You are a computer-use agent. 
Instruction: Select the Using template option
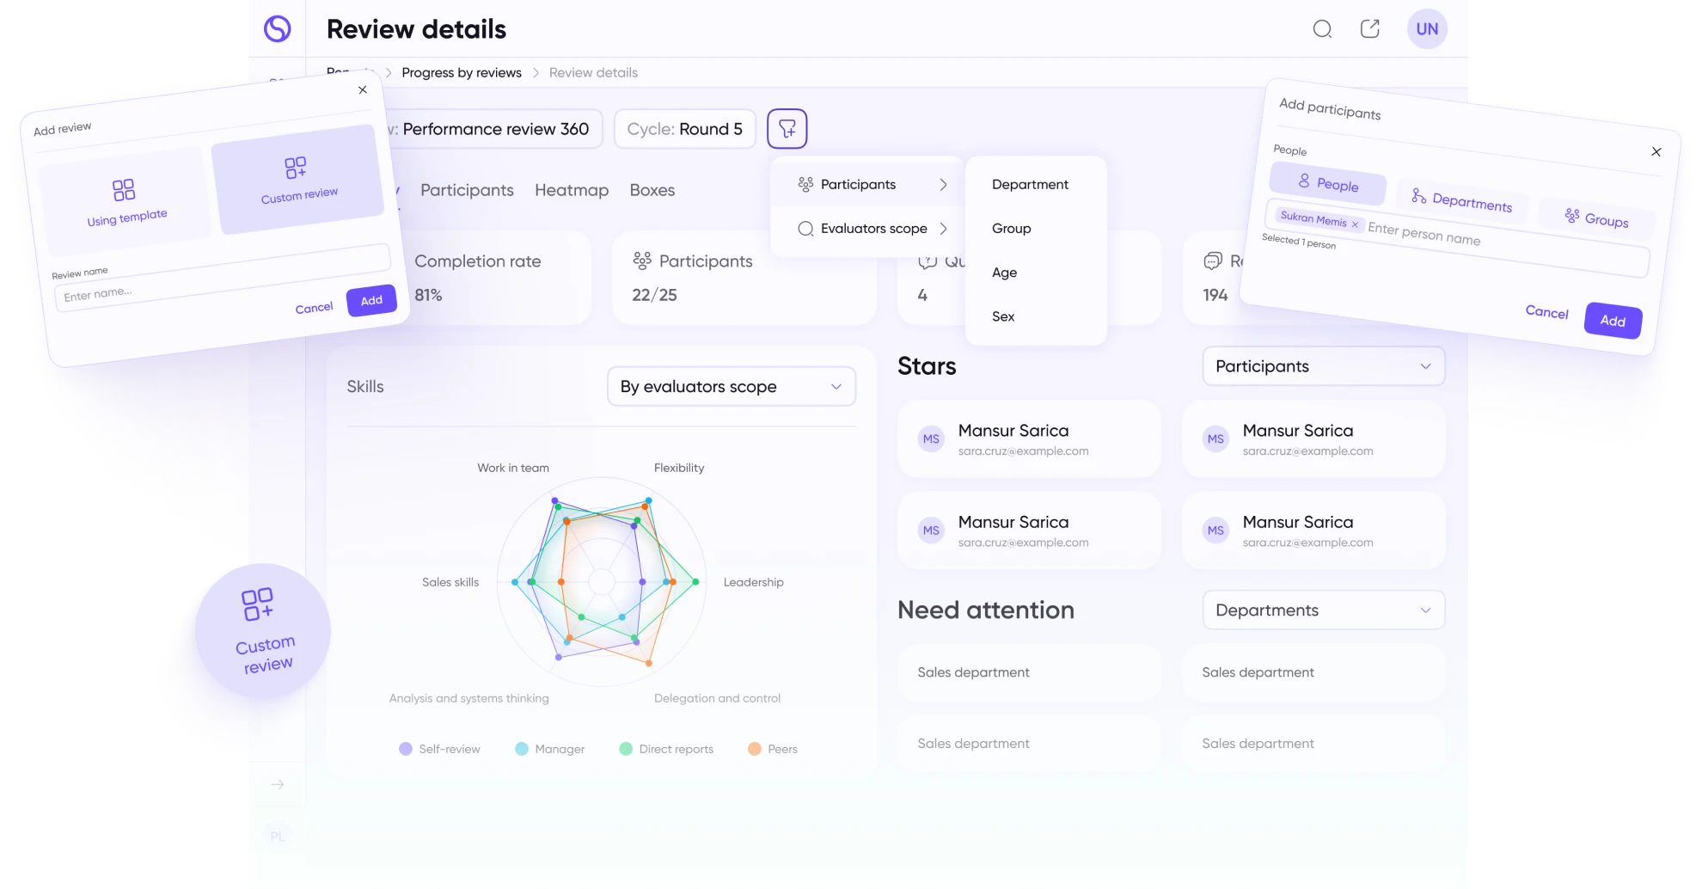click(x=126, y=201)
